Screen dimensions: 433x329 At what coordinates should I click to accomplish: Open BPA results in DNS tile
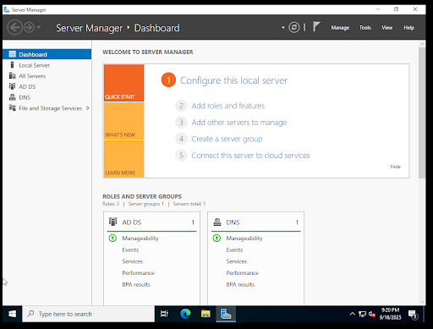tap(240, 284)
